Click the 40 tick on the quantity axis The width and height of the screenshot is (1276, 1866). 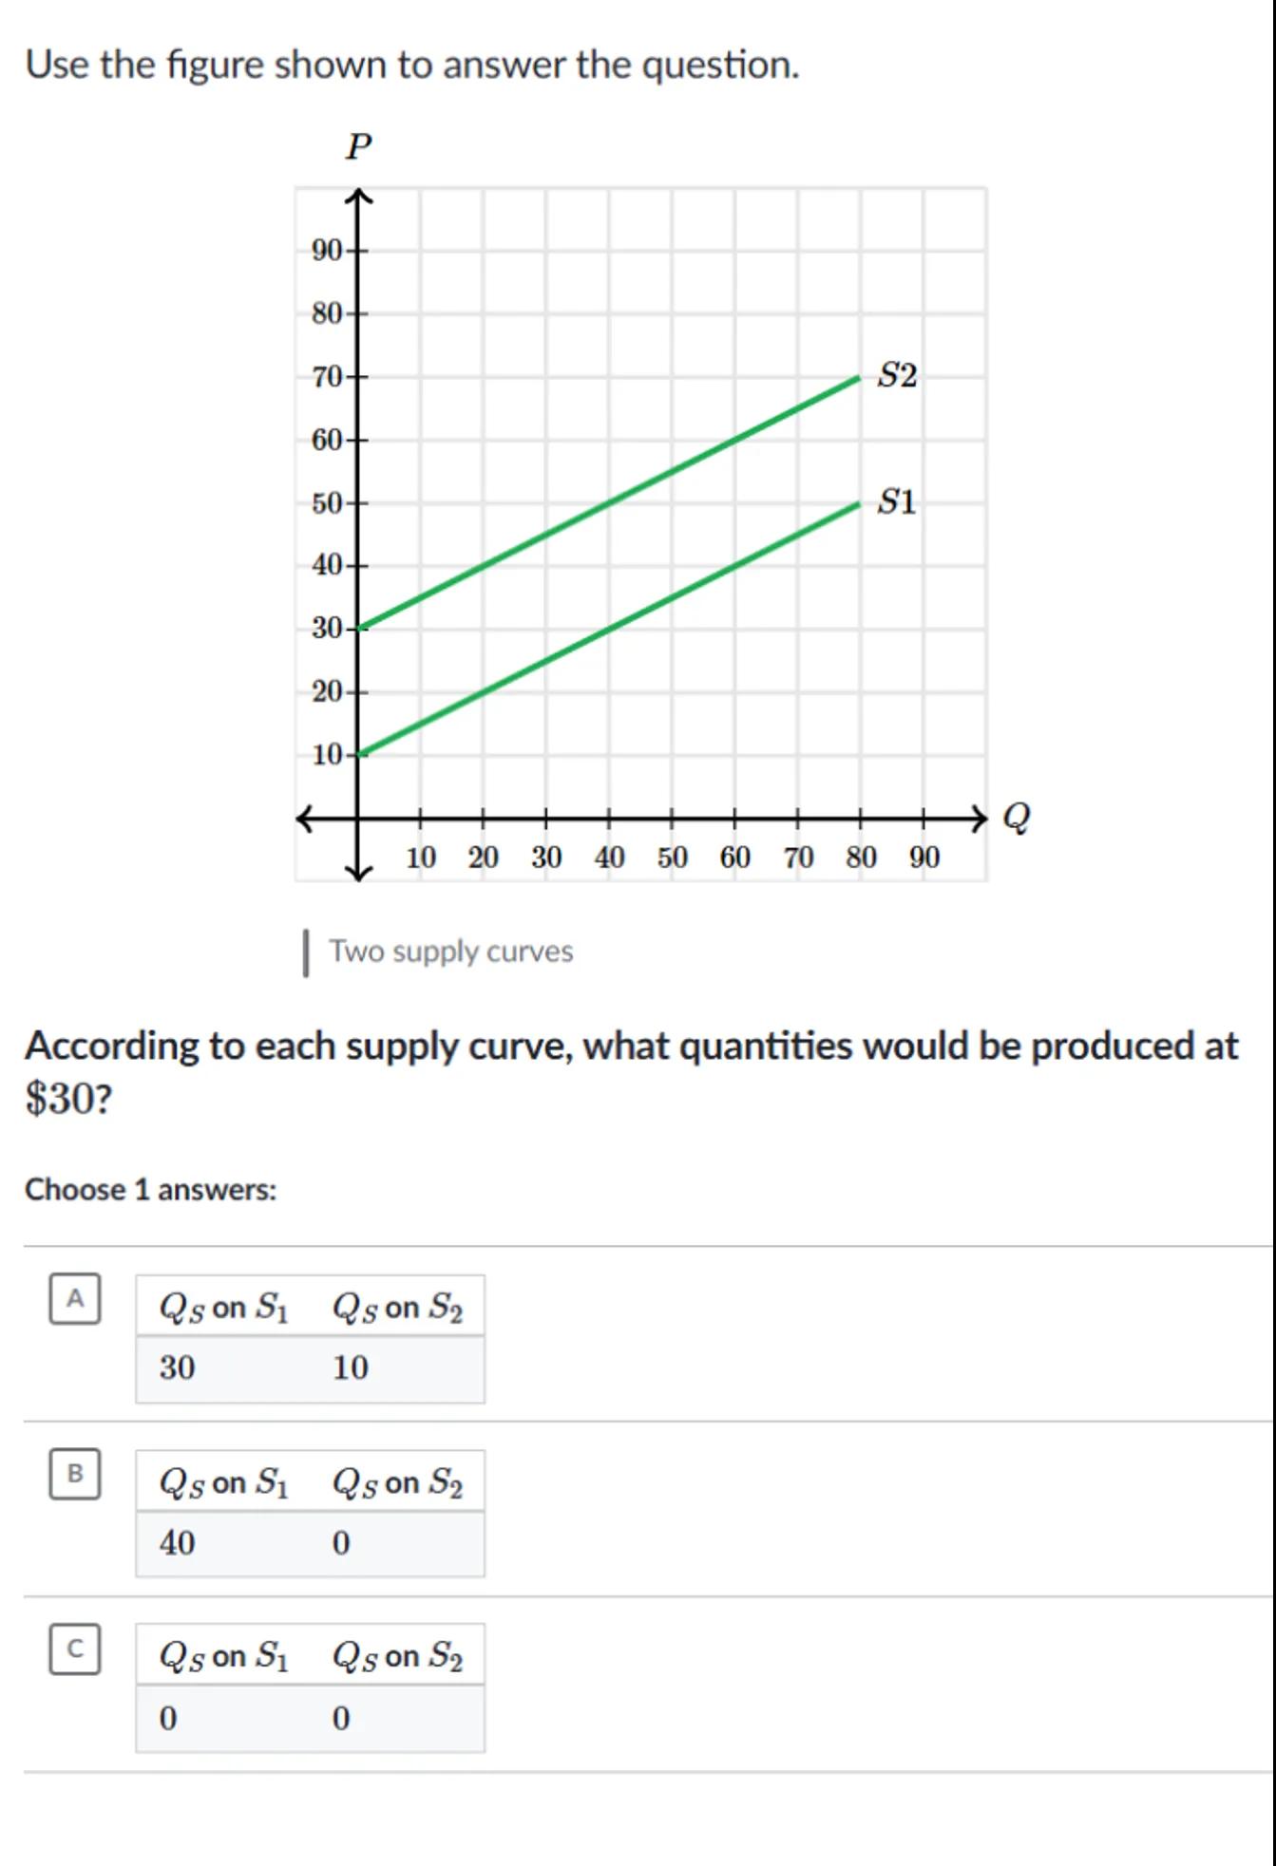tap(609, 858)
